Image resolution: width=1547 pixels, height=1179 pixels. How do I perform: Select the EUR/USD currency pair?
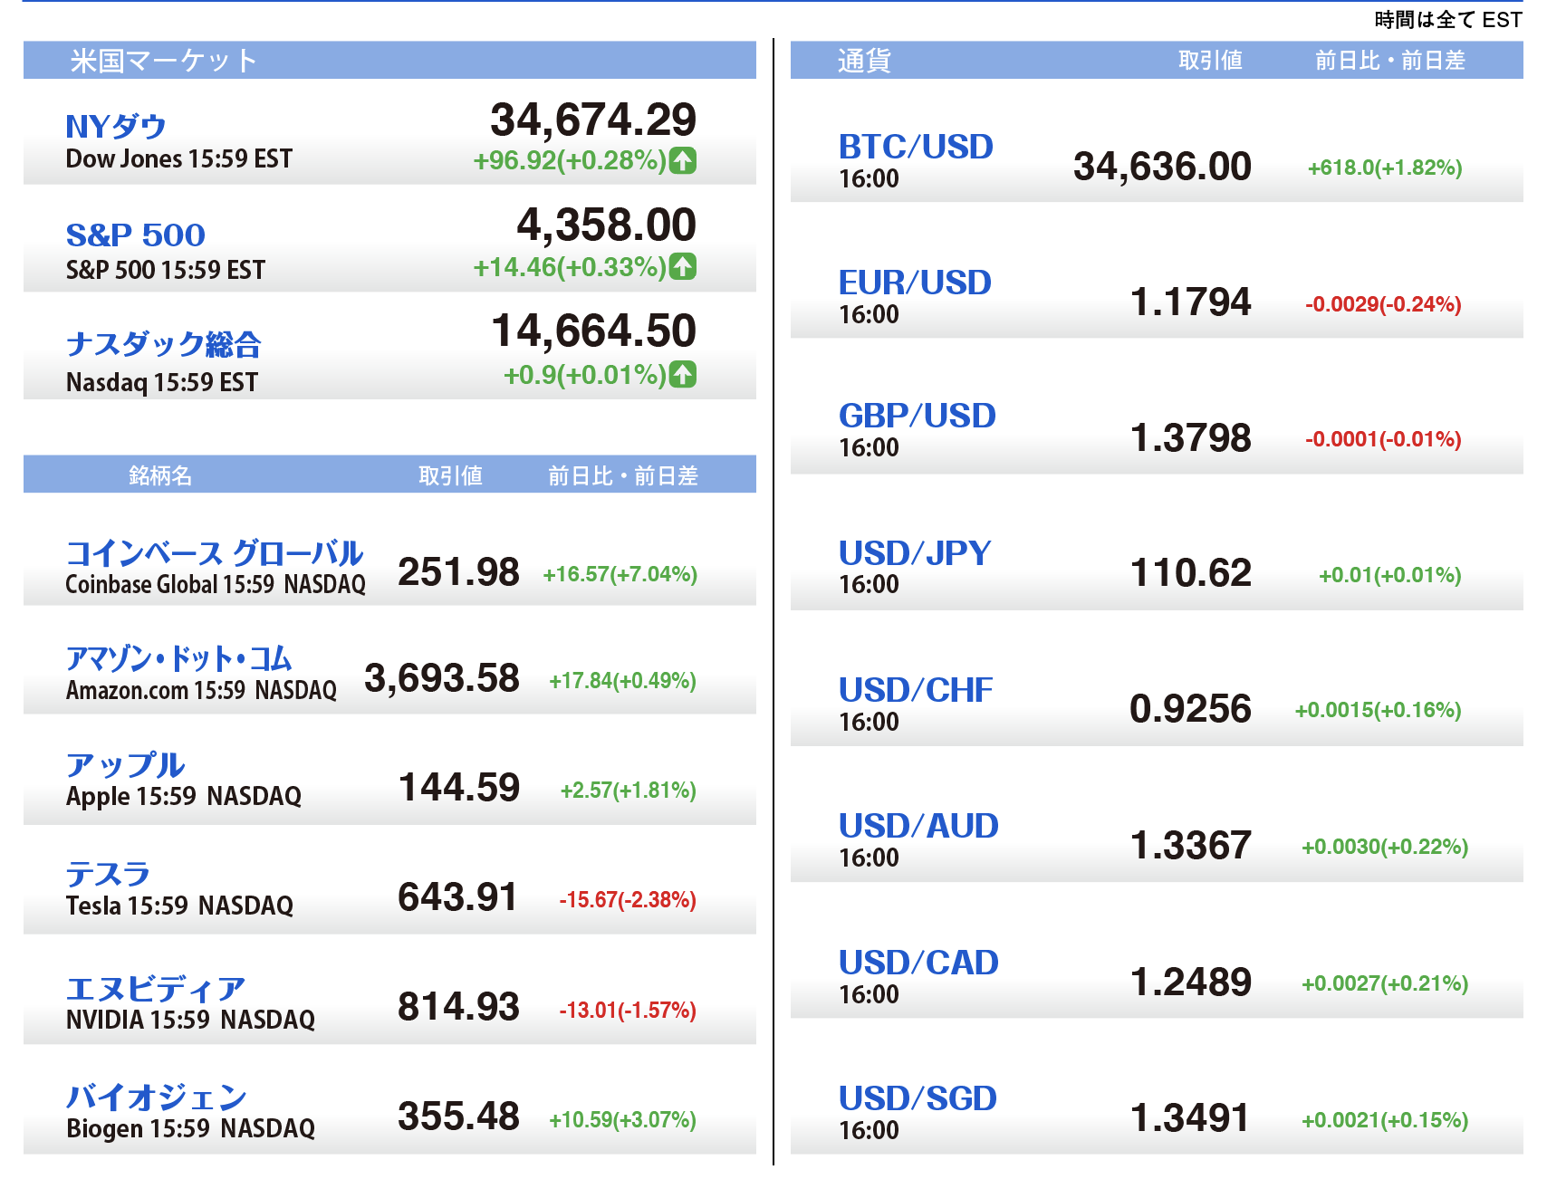[915, 283]
